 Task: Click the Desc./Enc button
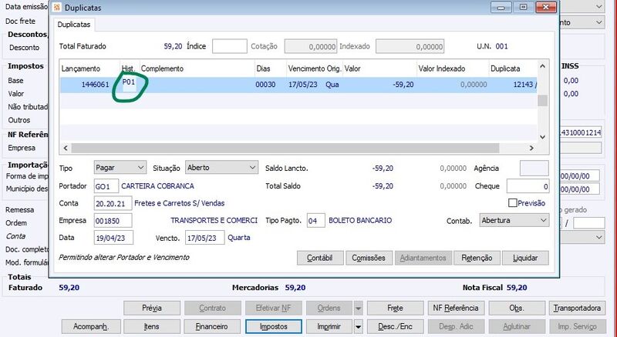point(395,327)
